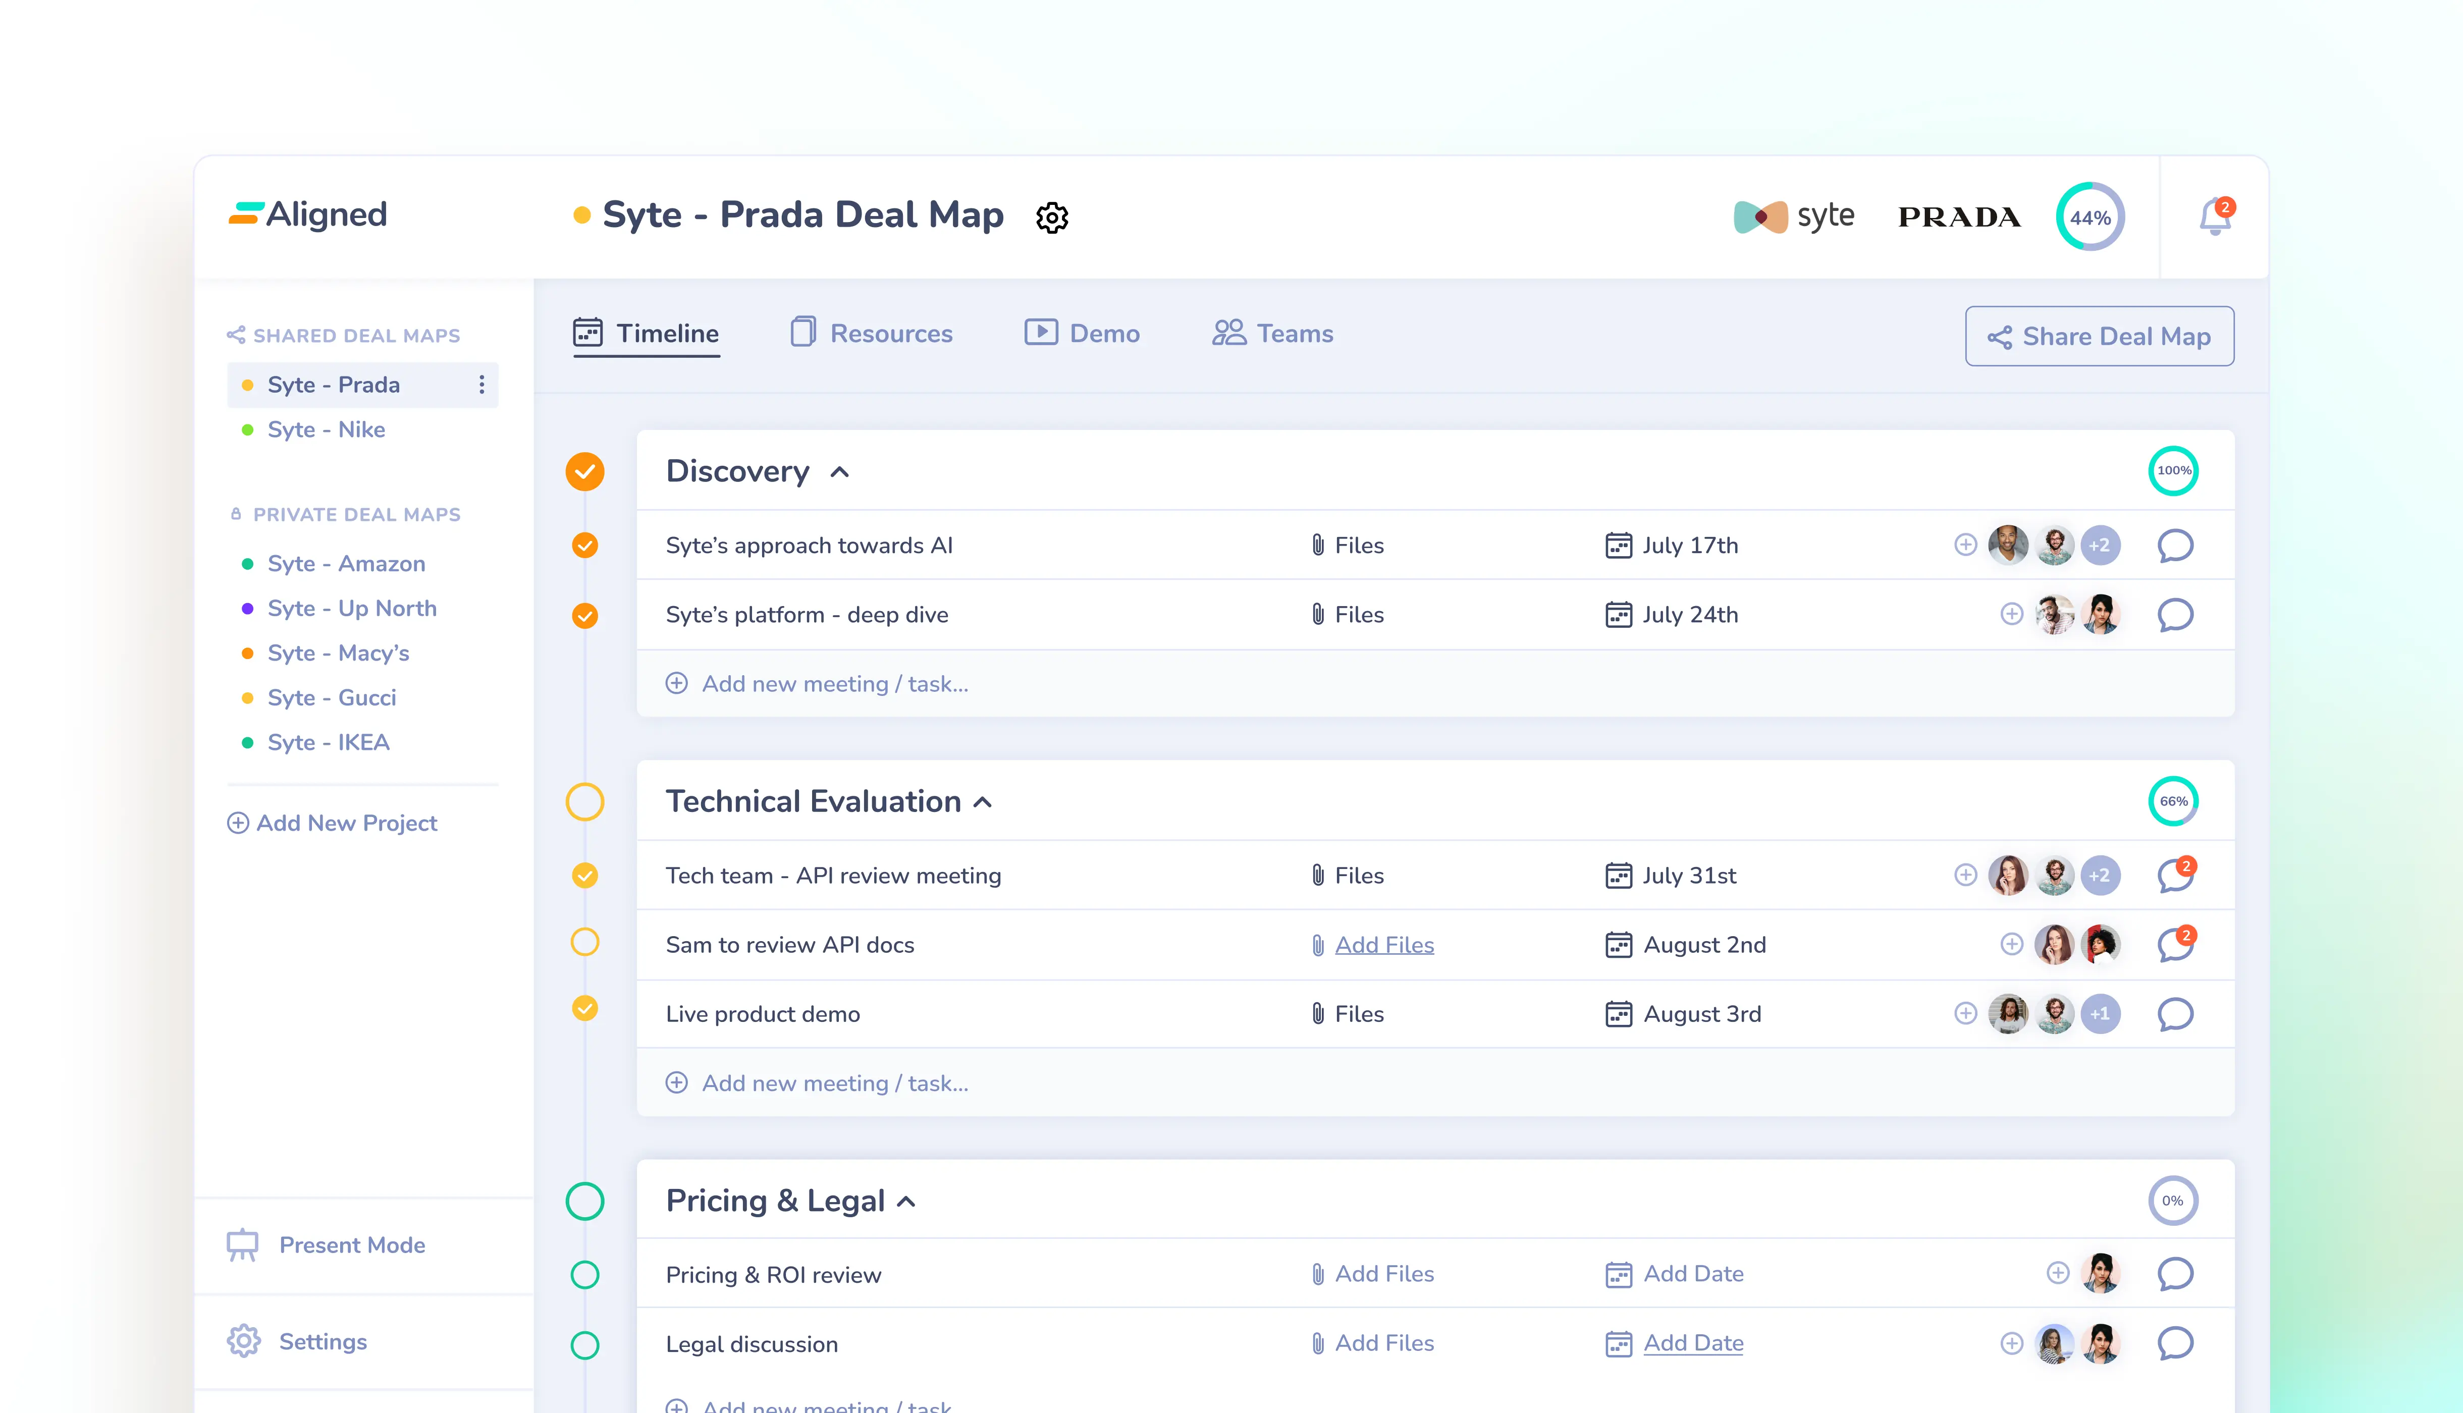Mark Pricing & Legal stage complete

[x=585, y=1202]
